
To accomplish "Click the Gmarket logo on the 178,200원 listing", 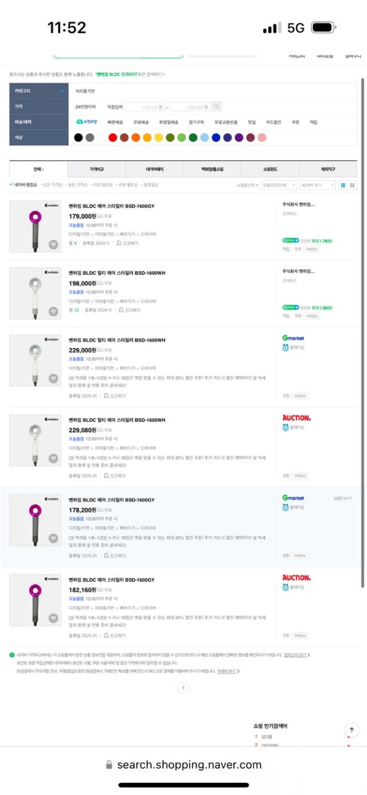I will pos(293,498).
